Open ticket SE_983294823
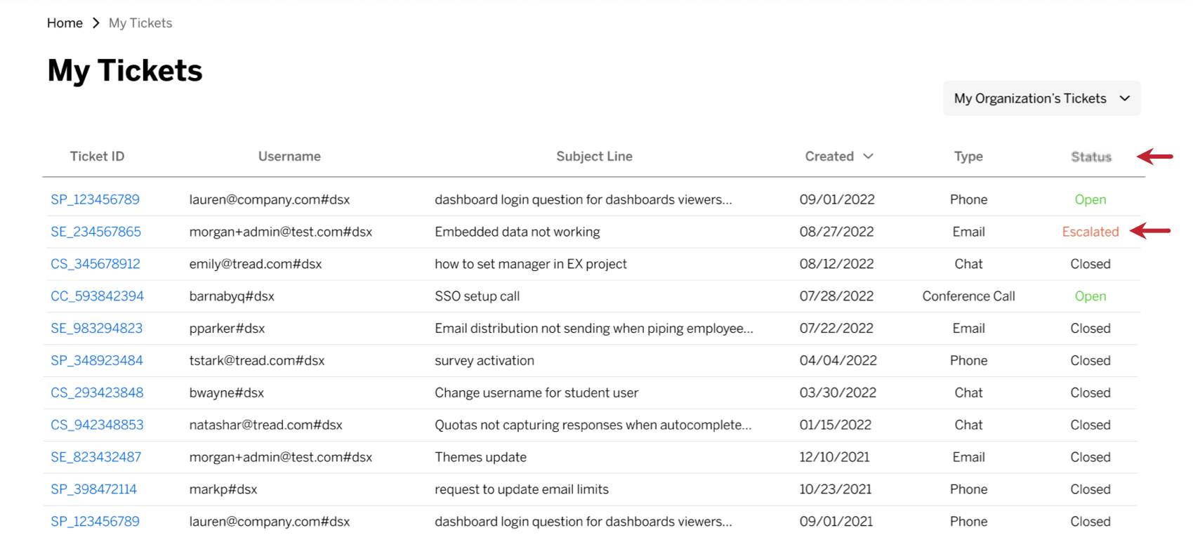The image size is (1193, 535). (x=96, y=329)
